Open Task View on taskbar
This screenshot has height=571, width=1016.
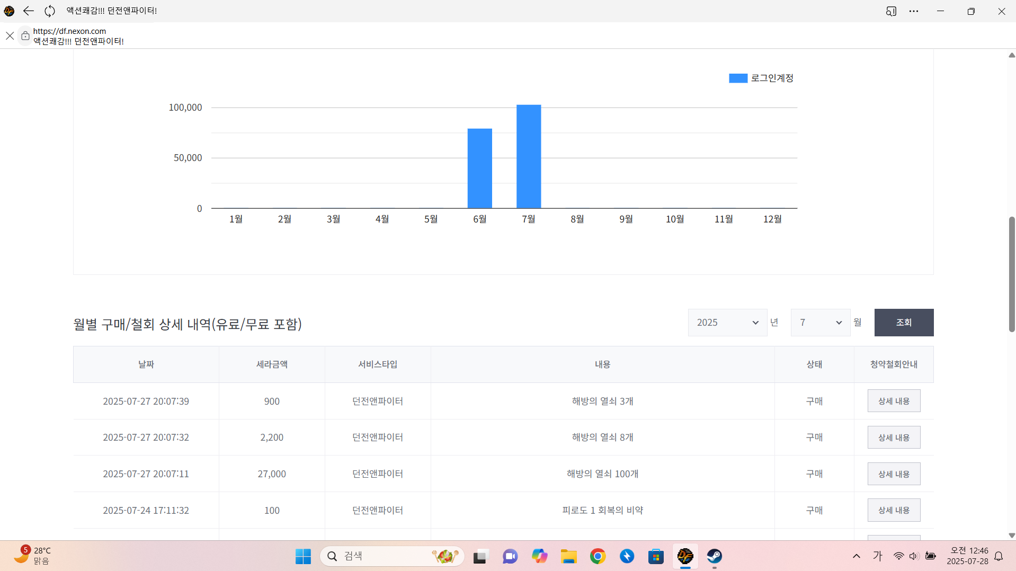point(480,556)
